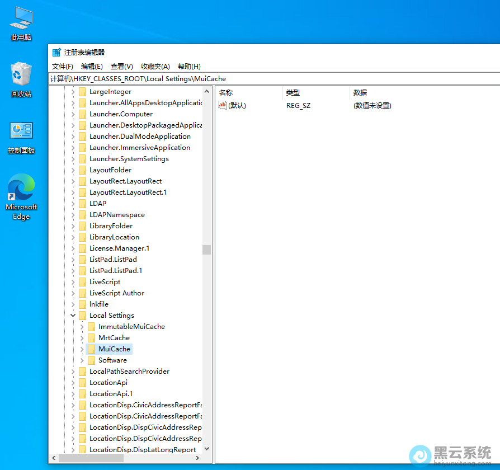Expand the ImmutableMuiCache key
Viewport: 500px width, 470px height.
pos(82,327)
